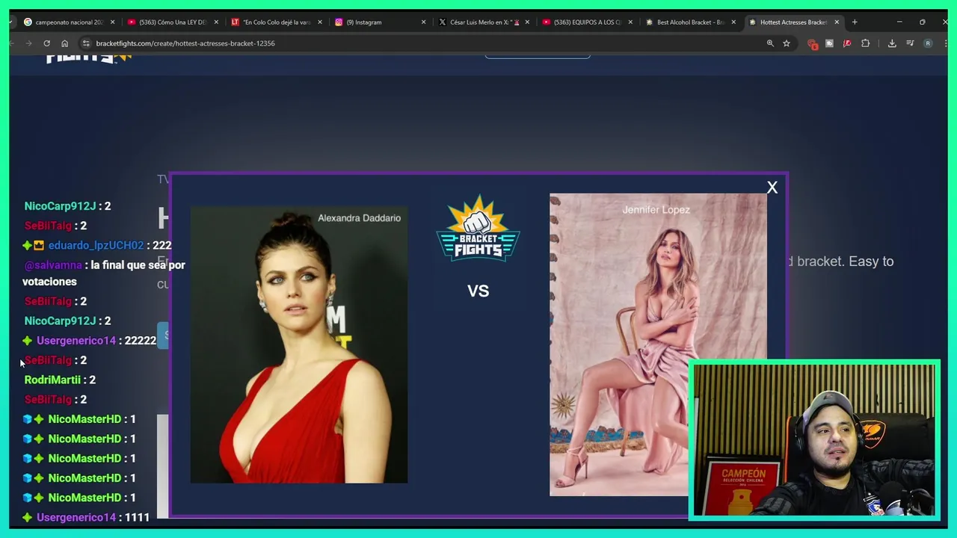Close the bracket matchup popup with X

click(x=772, y=188)
